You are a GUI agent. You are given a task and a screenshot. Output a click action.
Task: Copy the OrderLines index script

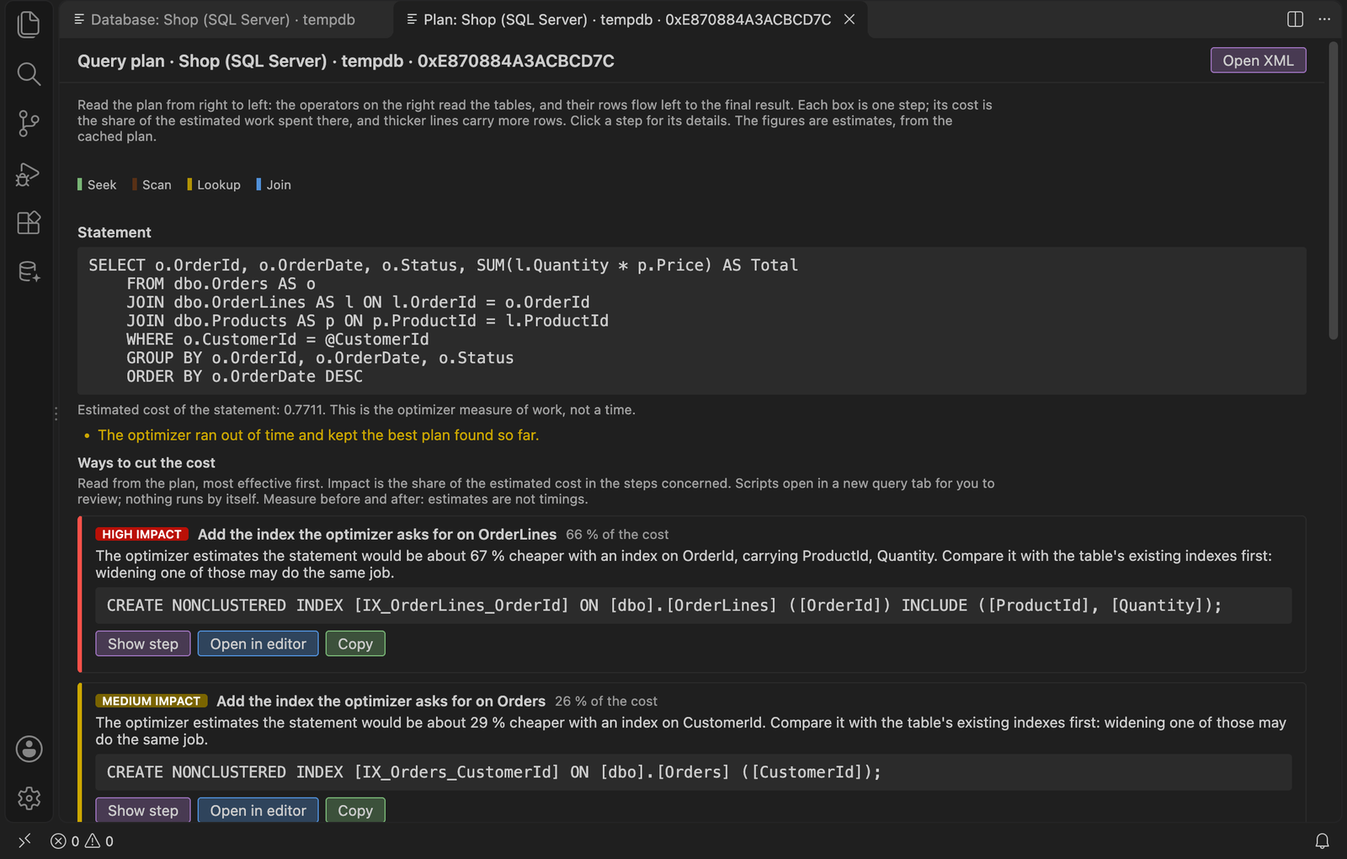(355, 643)
